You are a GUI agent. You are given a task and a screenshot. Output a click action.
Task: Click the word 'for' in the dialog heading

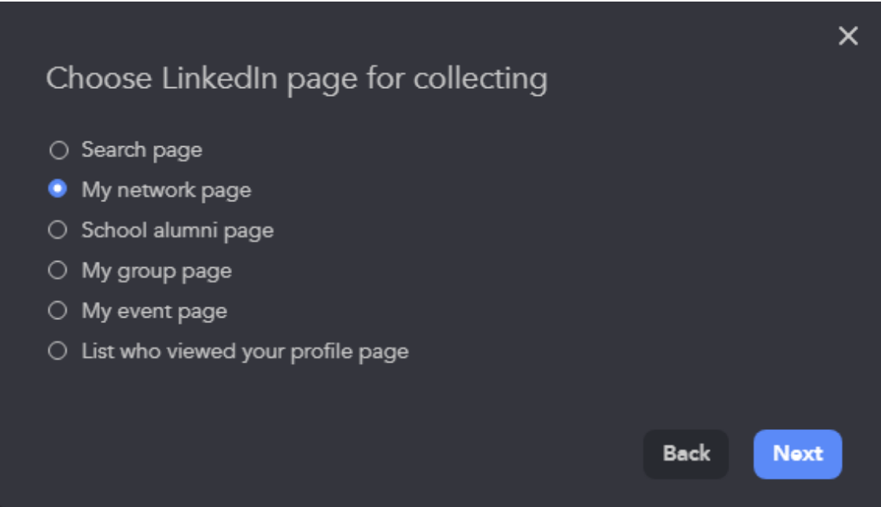click(385, 78)
